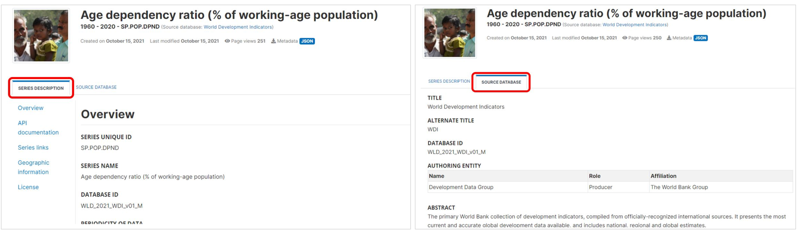Click the page views eye icon in right panel
Image resolution: width=798 pixels, height=233 pixels.
(x=624, y=38)
